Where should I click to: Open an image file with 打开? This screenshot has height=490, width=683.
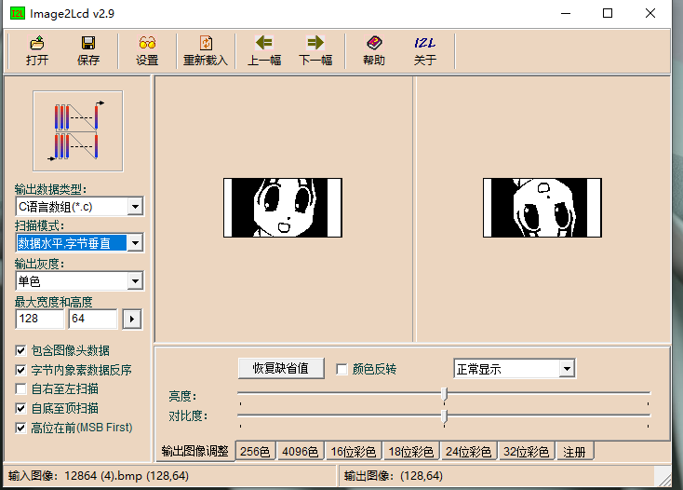[37, 51]
